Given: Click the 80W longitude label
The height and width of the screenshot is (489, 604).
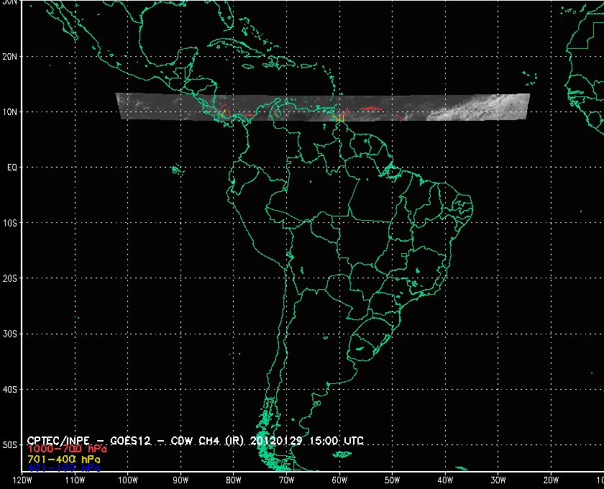Looking at the screenshot, I should (234, 480).
